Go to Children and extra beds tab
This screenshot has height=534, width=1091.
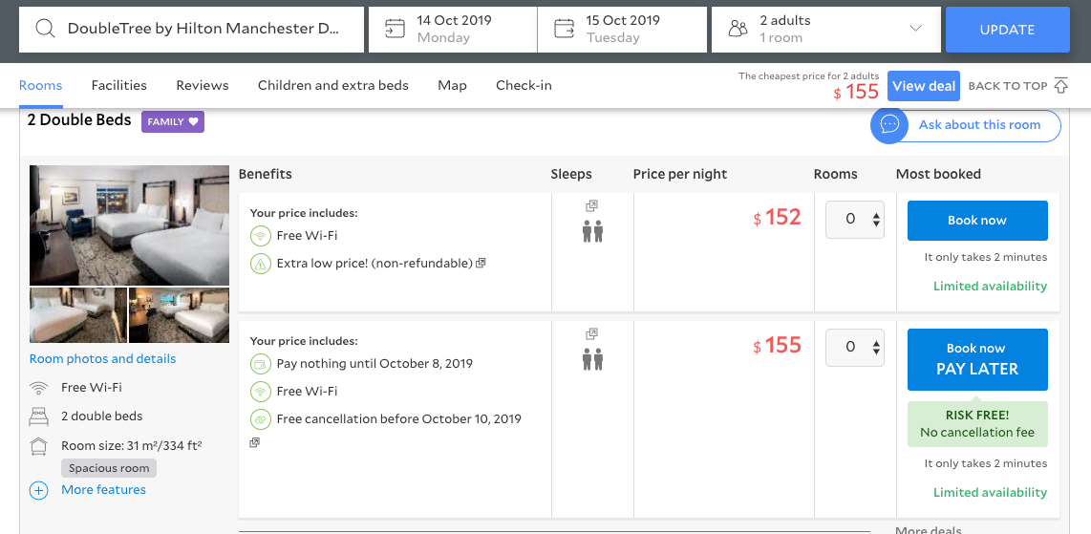coord(332,85)
